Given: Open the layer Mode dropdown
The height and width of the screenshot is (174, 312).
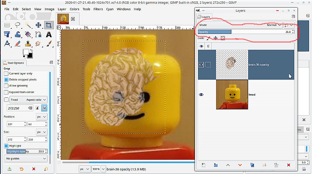Looking at the screenshot, I should coord(240,25).
